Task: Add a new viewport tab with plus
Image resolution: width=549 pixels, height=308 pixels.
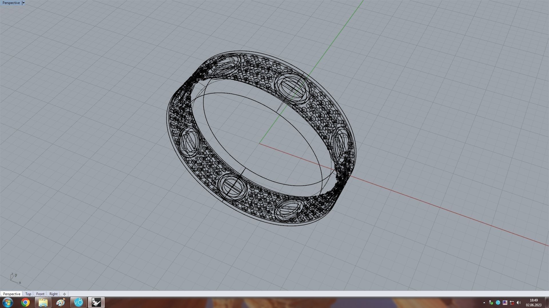Action: [x=64, y=294]
